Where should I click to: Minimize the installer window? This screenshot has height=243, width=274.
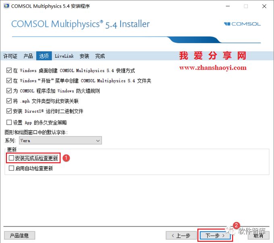click(x=228, y=6)
